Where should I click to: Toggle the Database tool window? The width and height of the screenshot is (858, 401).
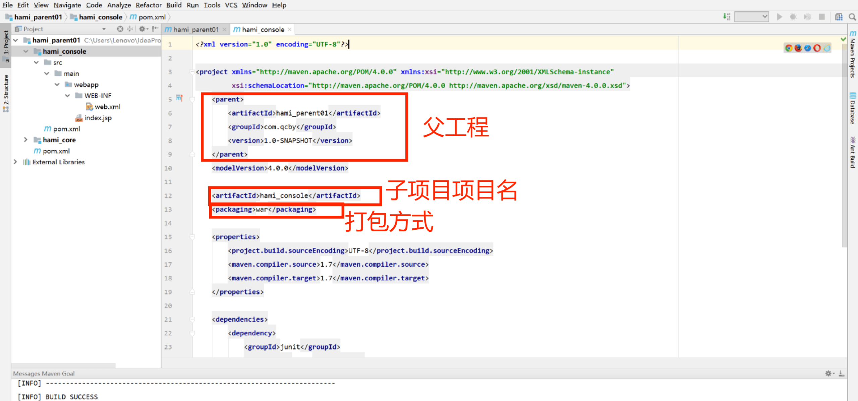click(x=853, y=109)
